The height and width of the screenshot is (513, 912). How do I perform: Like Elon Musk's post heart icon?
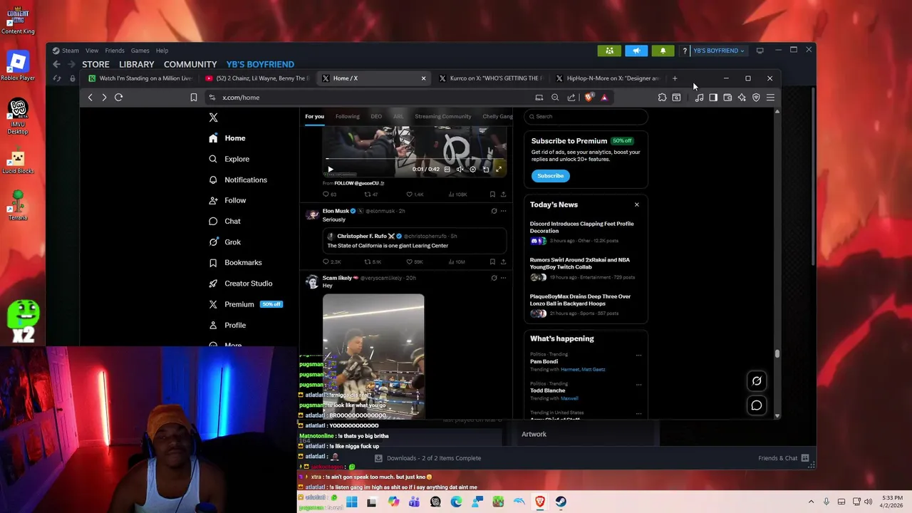coord(409,262)
